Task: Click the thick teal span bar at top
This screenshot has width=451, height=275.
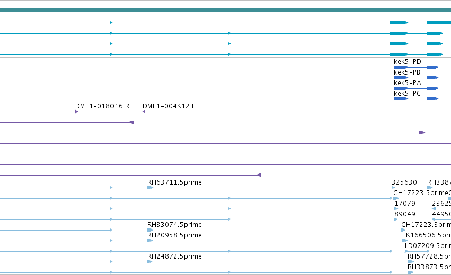Action: pyautogui.click(x=226, y=10)
